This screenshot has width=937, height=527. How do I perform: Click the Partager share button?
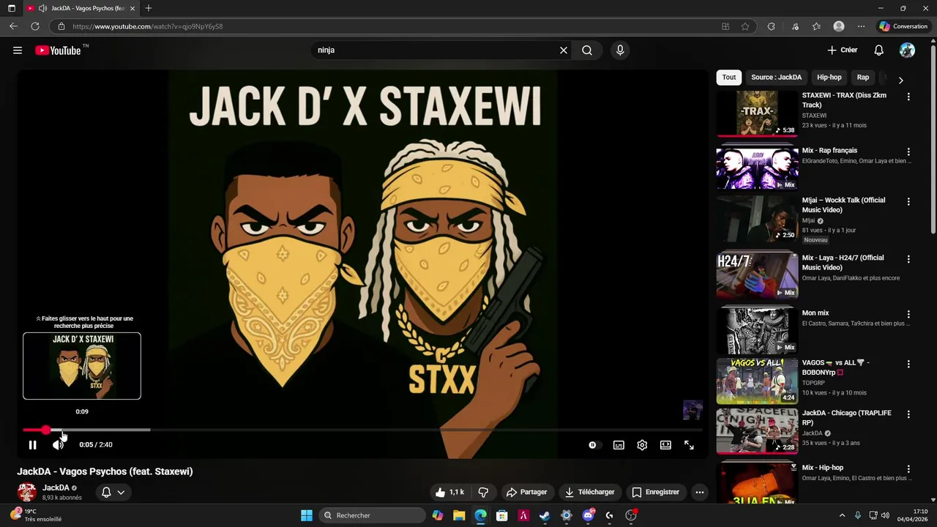pos(527,493)
